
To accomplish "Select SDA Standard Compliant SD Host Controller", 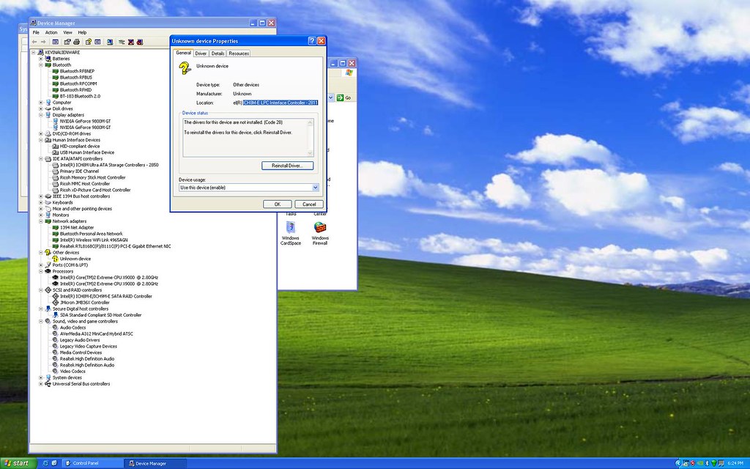I will pyautogui.click(x=101, y=315).
